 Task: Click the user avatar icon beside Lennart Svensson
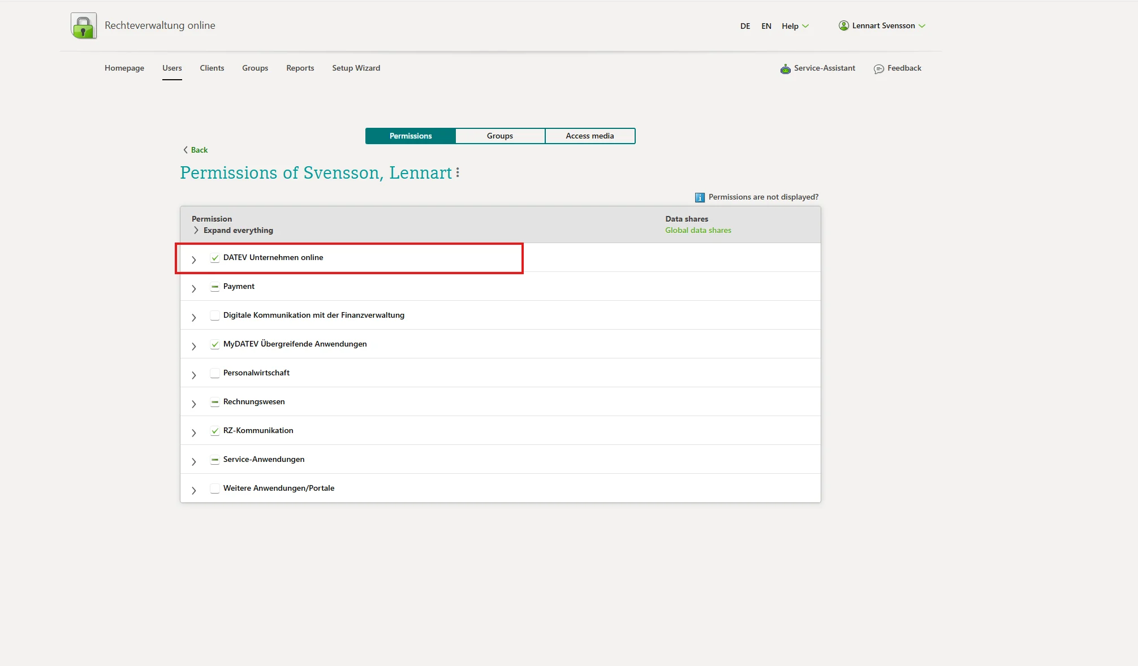(x=843, y=25)
